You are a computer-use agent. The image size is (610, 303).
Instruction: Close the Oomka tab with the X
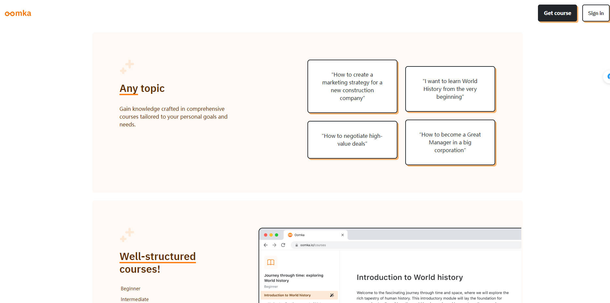pyautogui.click(x=342, y=235)
